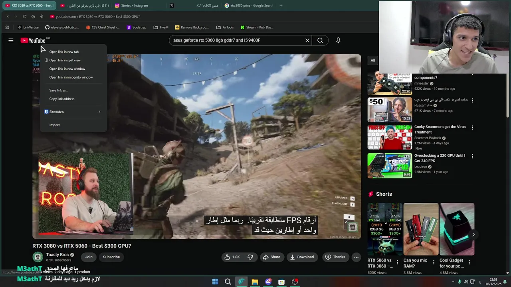Open the volume control in system tray
The width and height of the screenshot is (511, 287).
[466, 282]
